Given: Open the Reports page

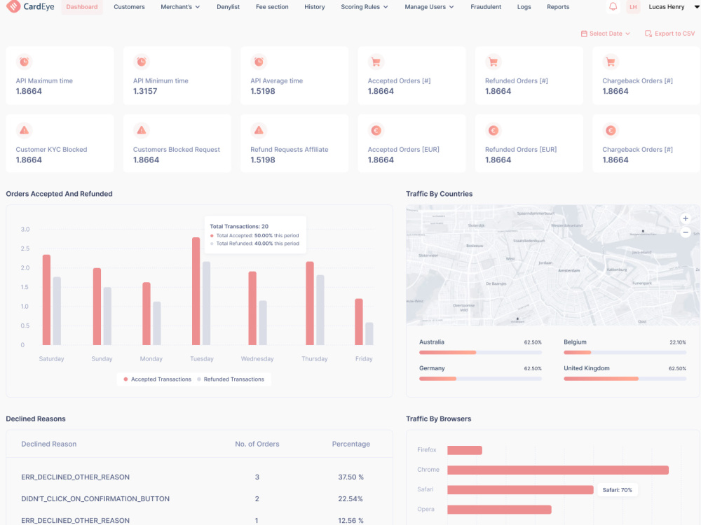Looking at the screenshot, I should (x=558, y=7).
